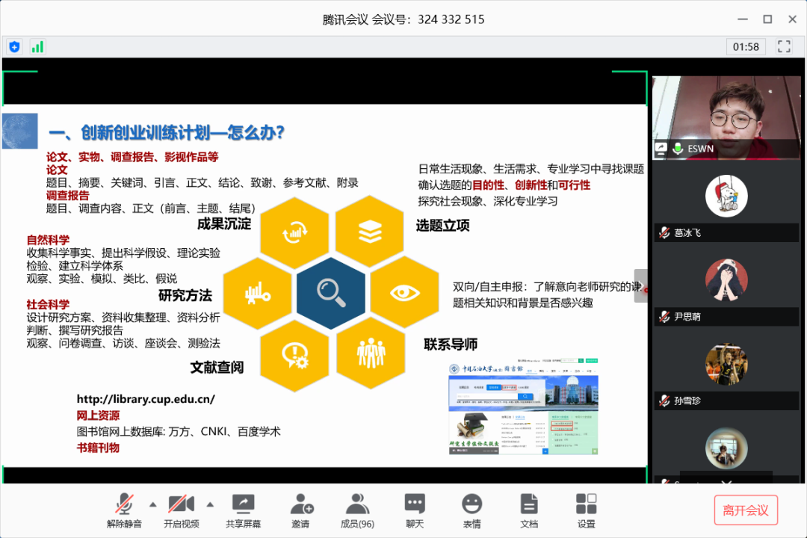Click the blue shield security icon
The height and width of the screenshot is (538, 807).
(14, 46)
